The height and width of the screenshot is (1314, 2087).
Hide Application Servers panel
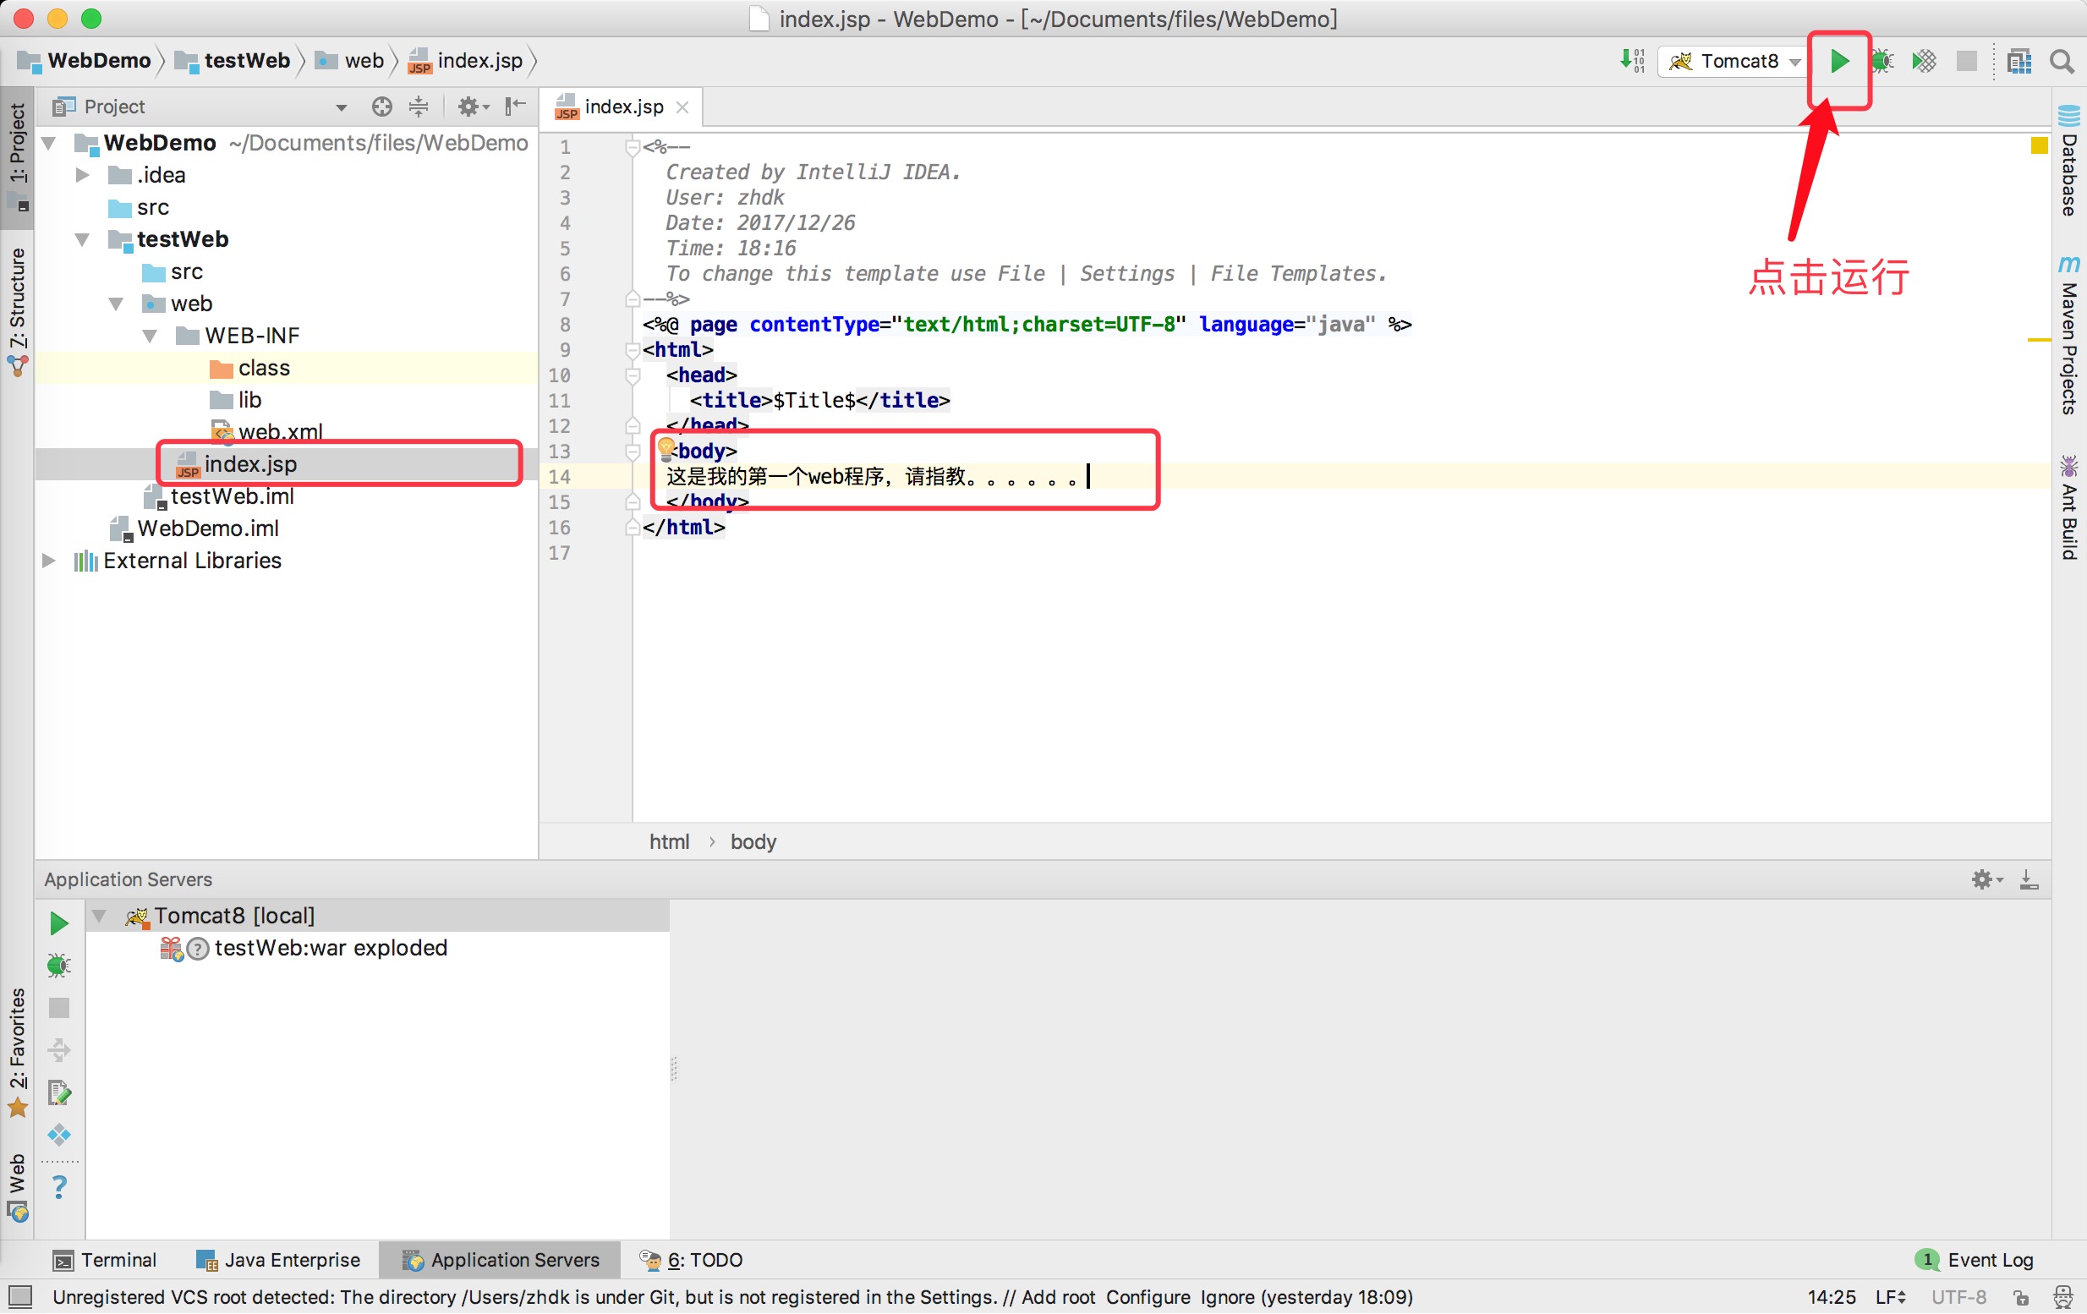pos(2029,879)
